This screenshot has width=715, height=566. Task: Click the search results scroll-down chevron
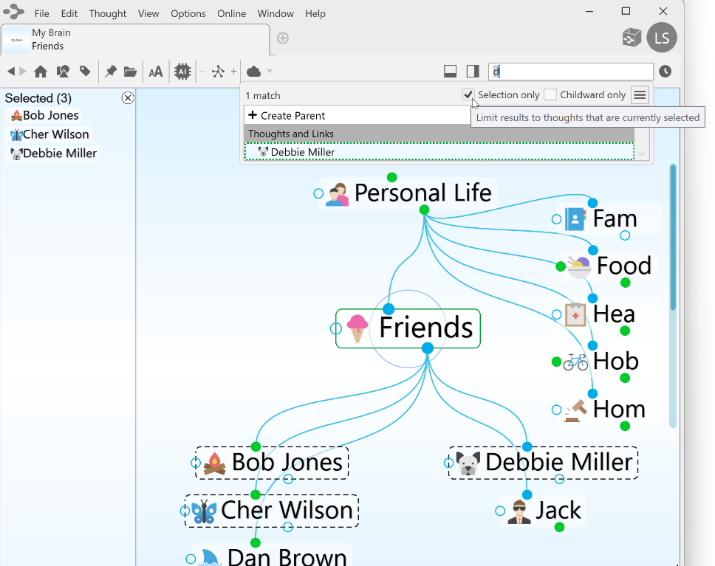[642, 153]
